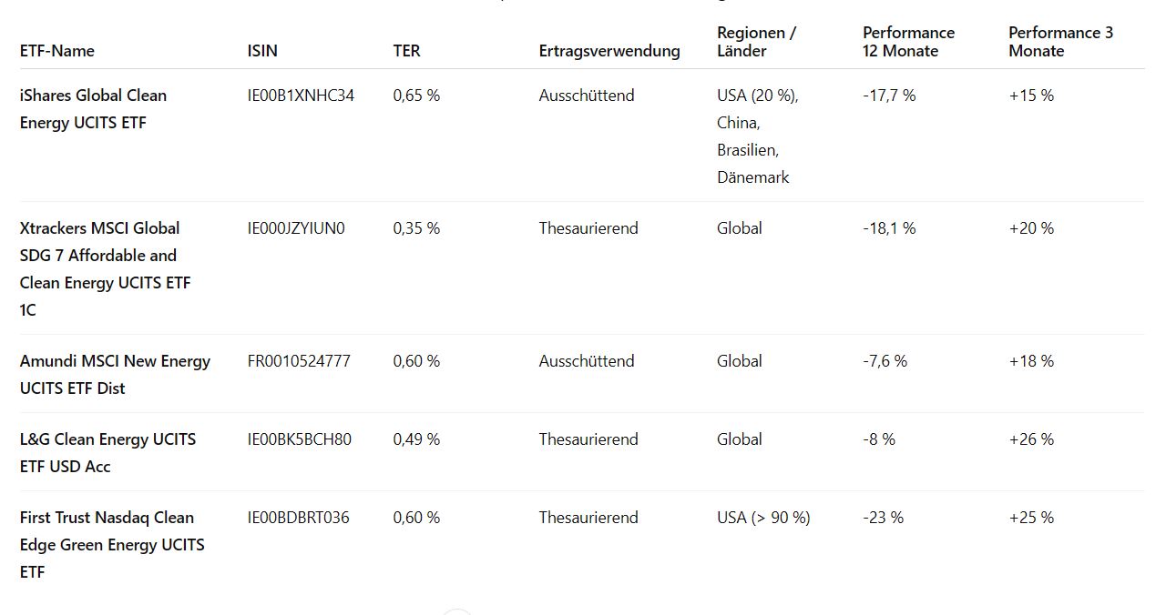The image size is (1166, 615).
Task: Click ISIN FR0010524777
Action: point(299,361)
